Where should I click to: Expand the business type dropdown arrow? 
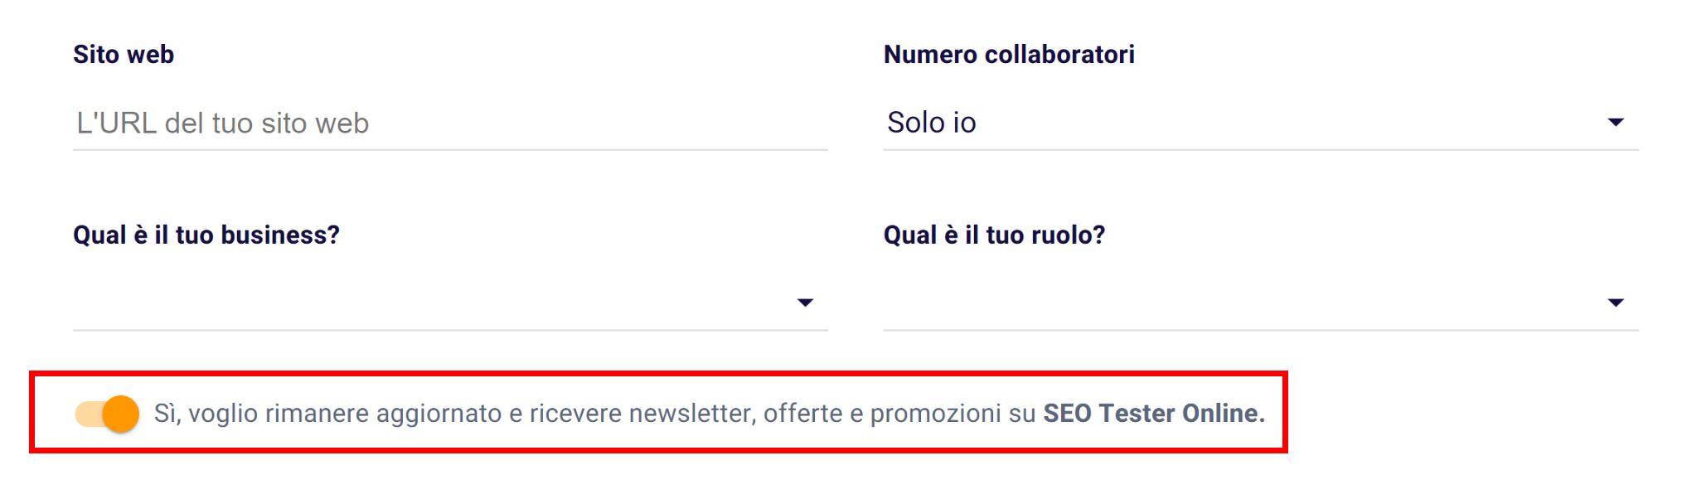[x=804, y=303]
